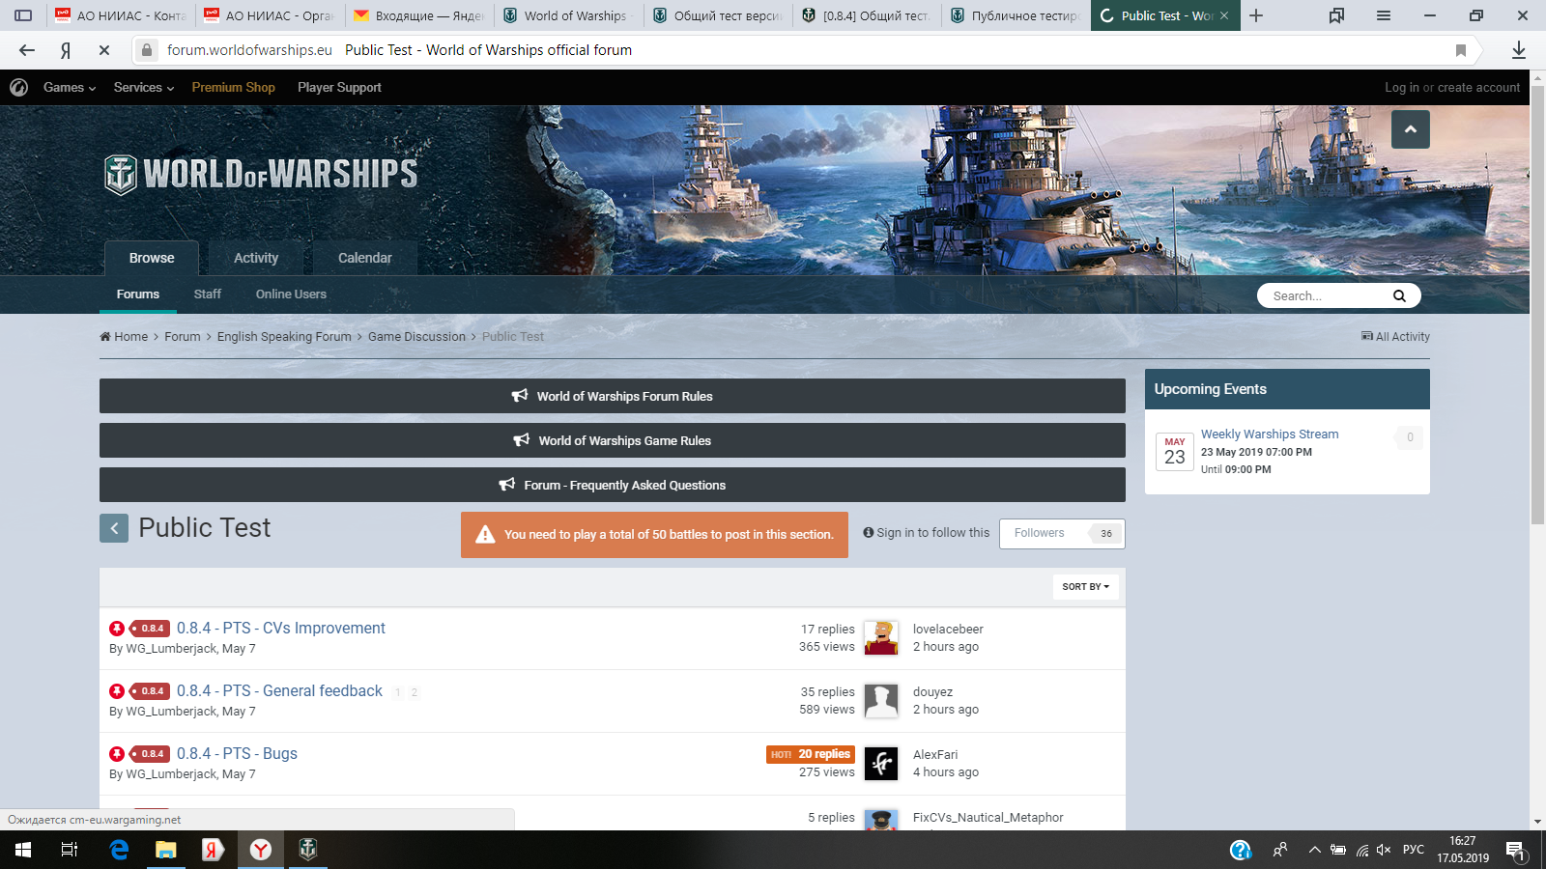Stop page loading with the X icon
The width and height of the screenshot is (1546, 869).
pyautogui.click(x=104, y=50)
